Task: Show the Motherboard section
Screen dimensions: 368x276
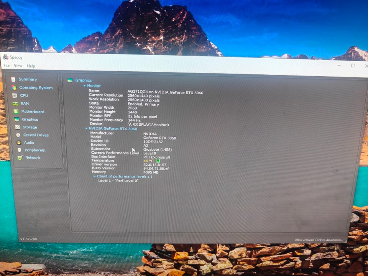Action: tap(33, 112)
